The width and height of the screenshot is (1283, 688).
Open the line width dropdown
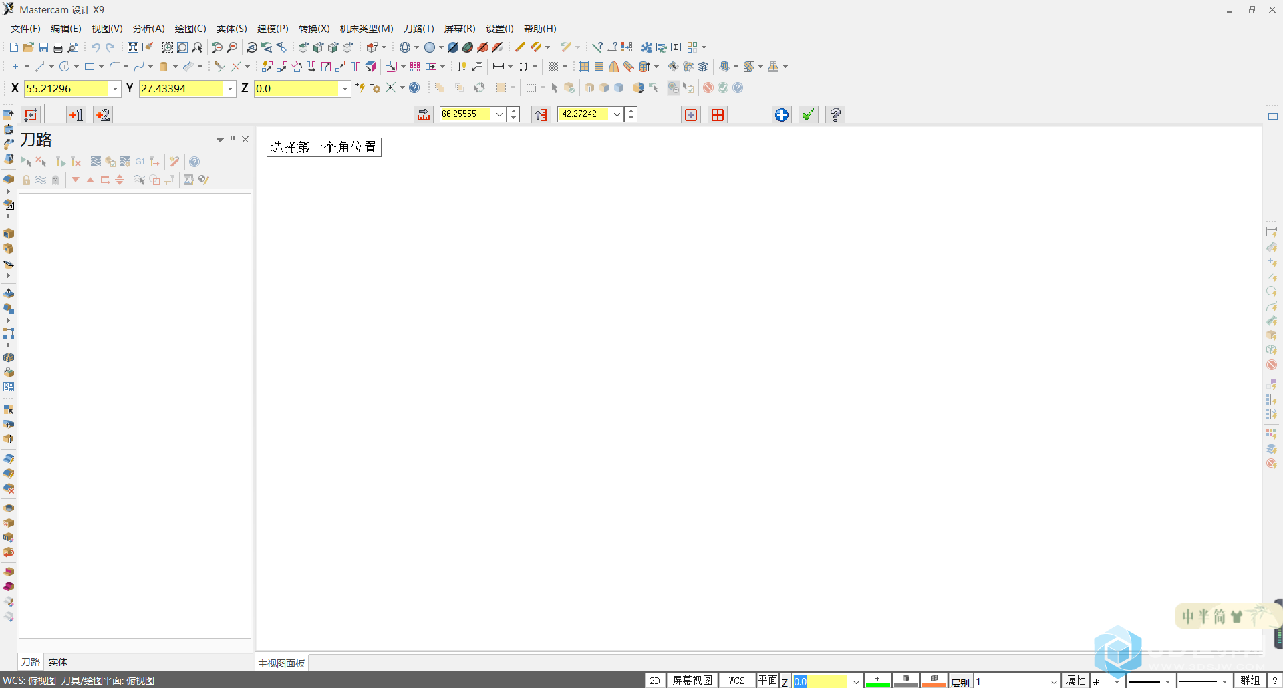coord(1224,681)
